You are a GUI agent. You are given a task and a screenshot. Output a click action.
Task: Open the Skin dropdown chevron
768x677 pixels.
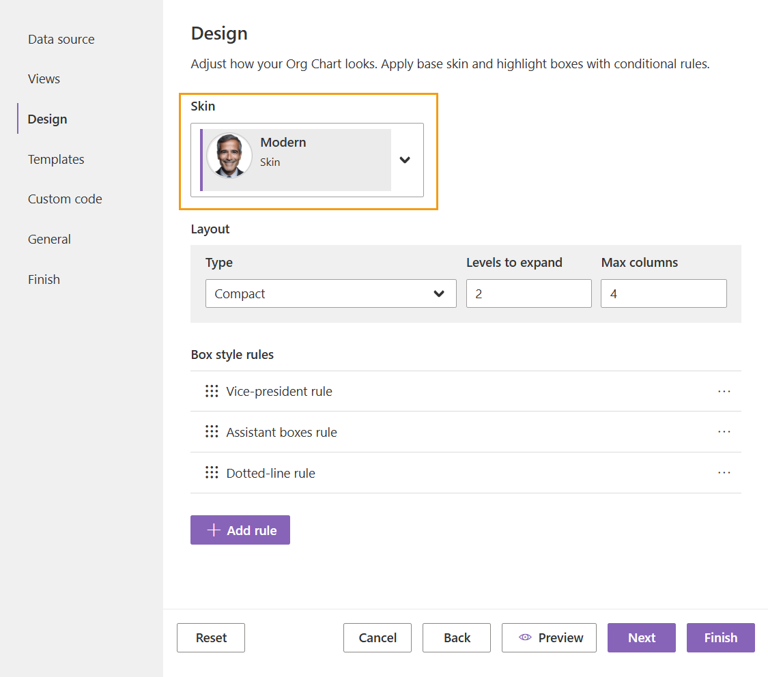(x=405, y=160)
